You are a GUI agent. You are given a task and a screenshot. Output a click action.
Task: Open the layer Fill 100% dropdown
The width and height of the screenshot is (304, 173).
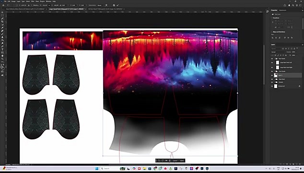pyautogui.click(x=297, y=55)
